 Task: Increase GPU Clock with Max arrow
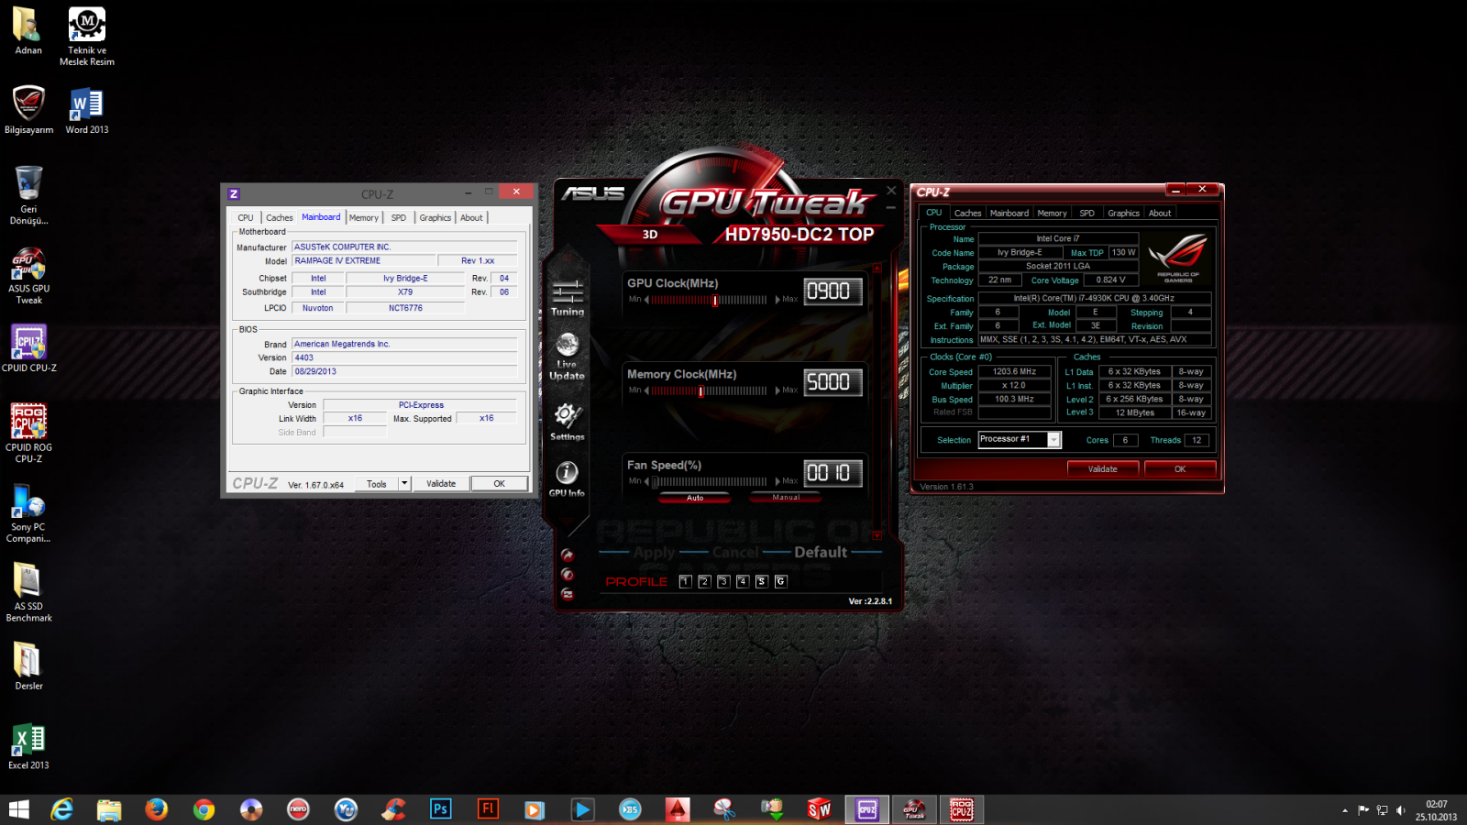[778, 300]
